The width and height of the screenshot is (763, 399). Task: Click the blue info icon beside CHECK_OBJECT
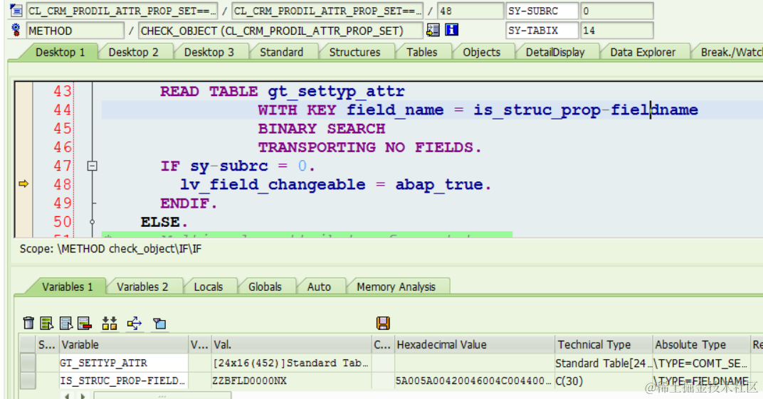(x=451, y=30)
